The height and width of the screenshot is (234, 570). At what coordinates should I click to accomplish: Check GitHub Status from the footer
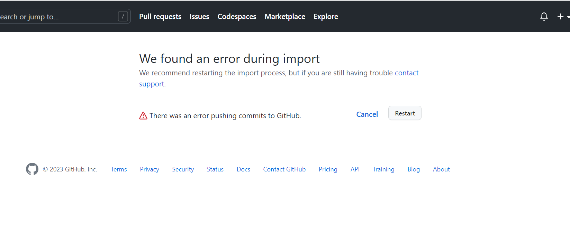(215, 169)
